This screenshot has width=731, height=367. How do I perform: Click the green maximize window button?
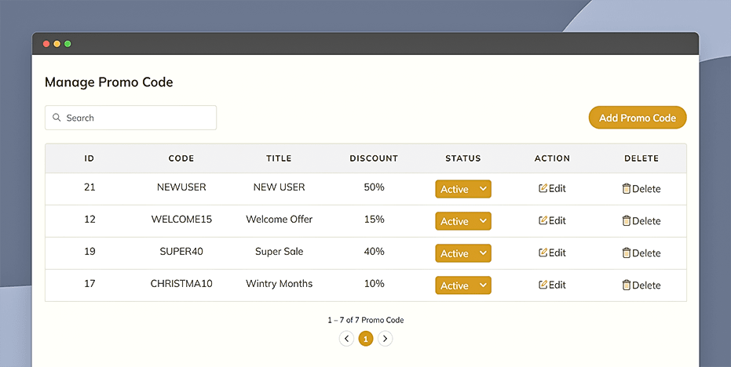pyautogui.click(x=68, y=44)
